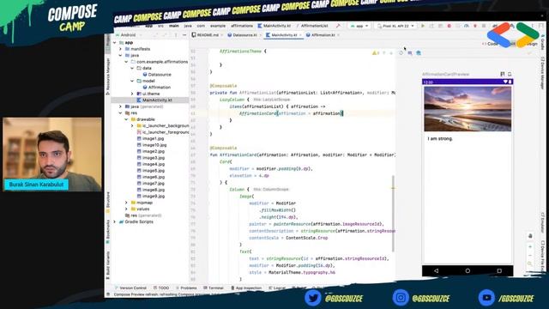Click the editor vertical scrollbar
The height and width of the screenshot is (309, 549).
(393, 214)
